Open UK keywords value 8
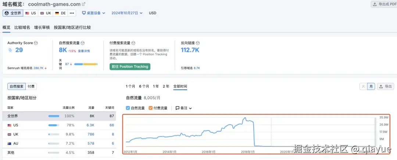 pyautogui.click(x=113, y=134)
